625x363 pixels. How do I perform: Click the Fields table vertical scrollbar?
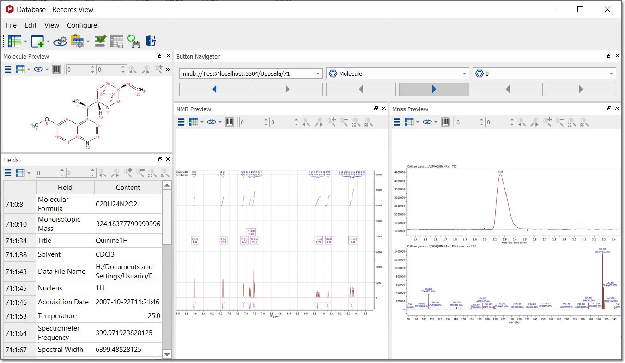click(167, 269)
